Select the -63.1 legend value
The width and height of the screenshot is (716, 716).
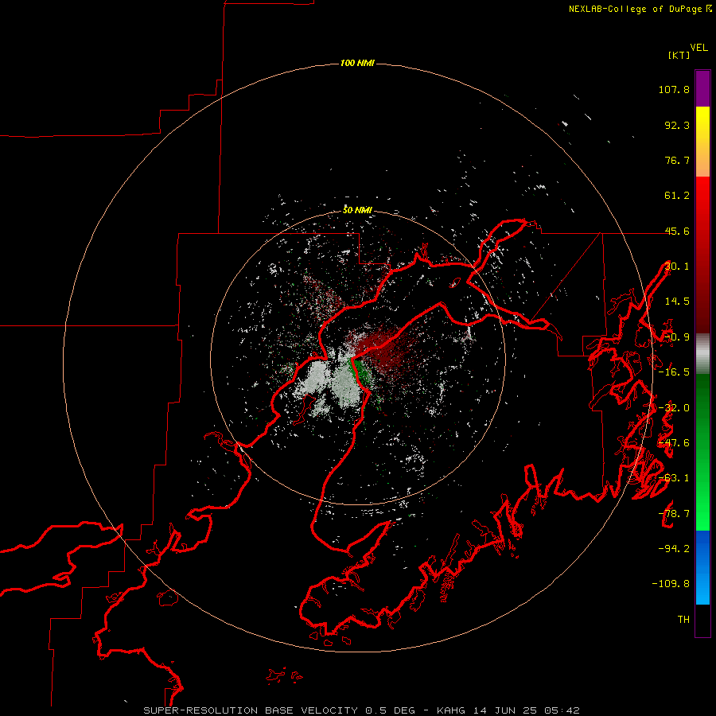click(674, 478)
